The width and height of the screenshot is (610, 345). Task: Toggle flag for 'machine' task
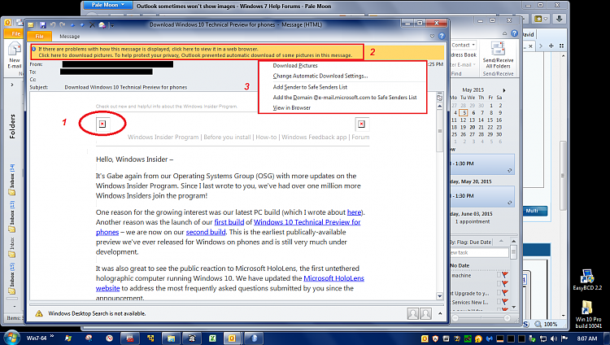[505, 275]
